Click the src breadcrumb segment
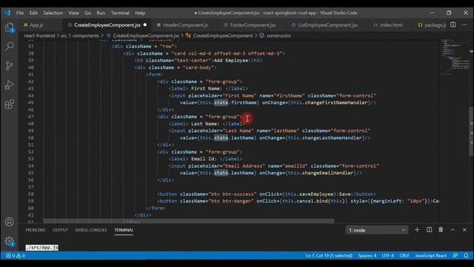 click(x=64, y=36)
